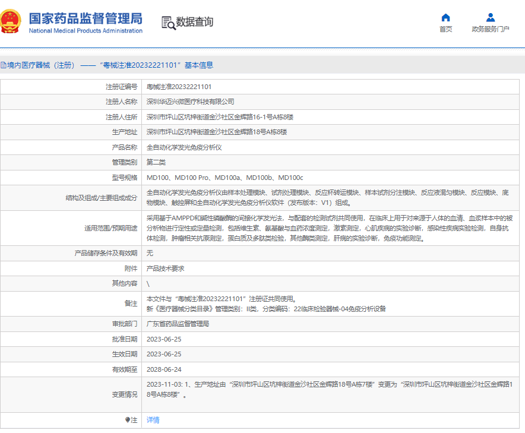Click intended use text starting 采用基于AMPPD

pyautogui.click(x=330, y=229)
